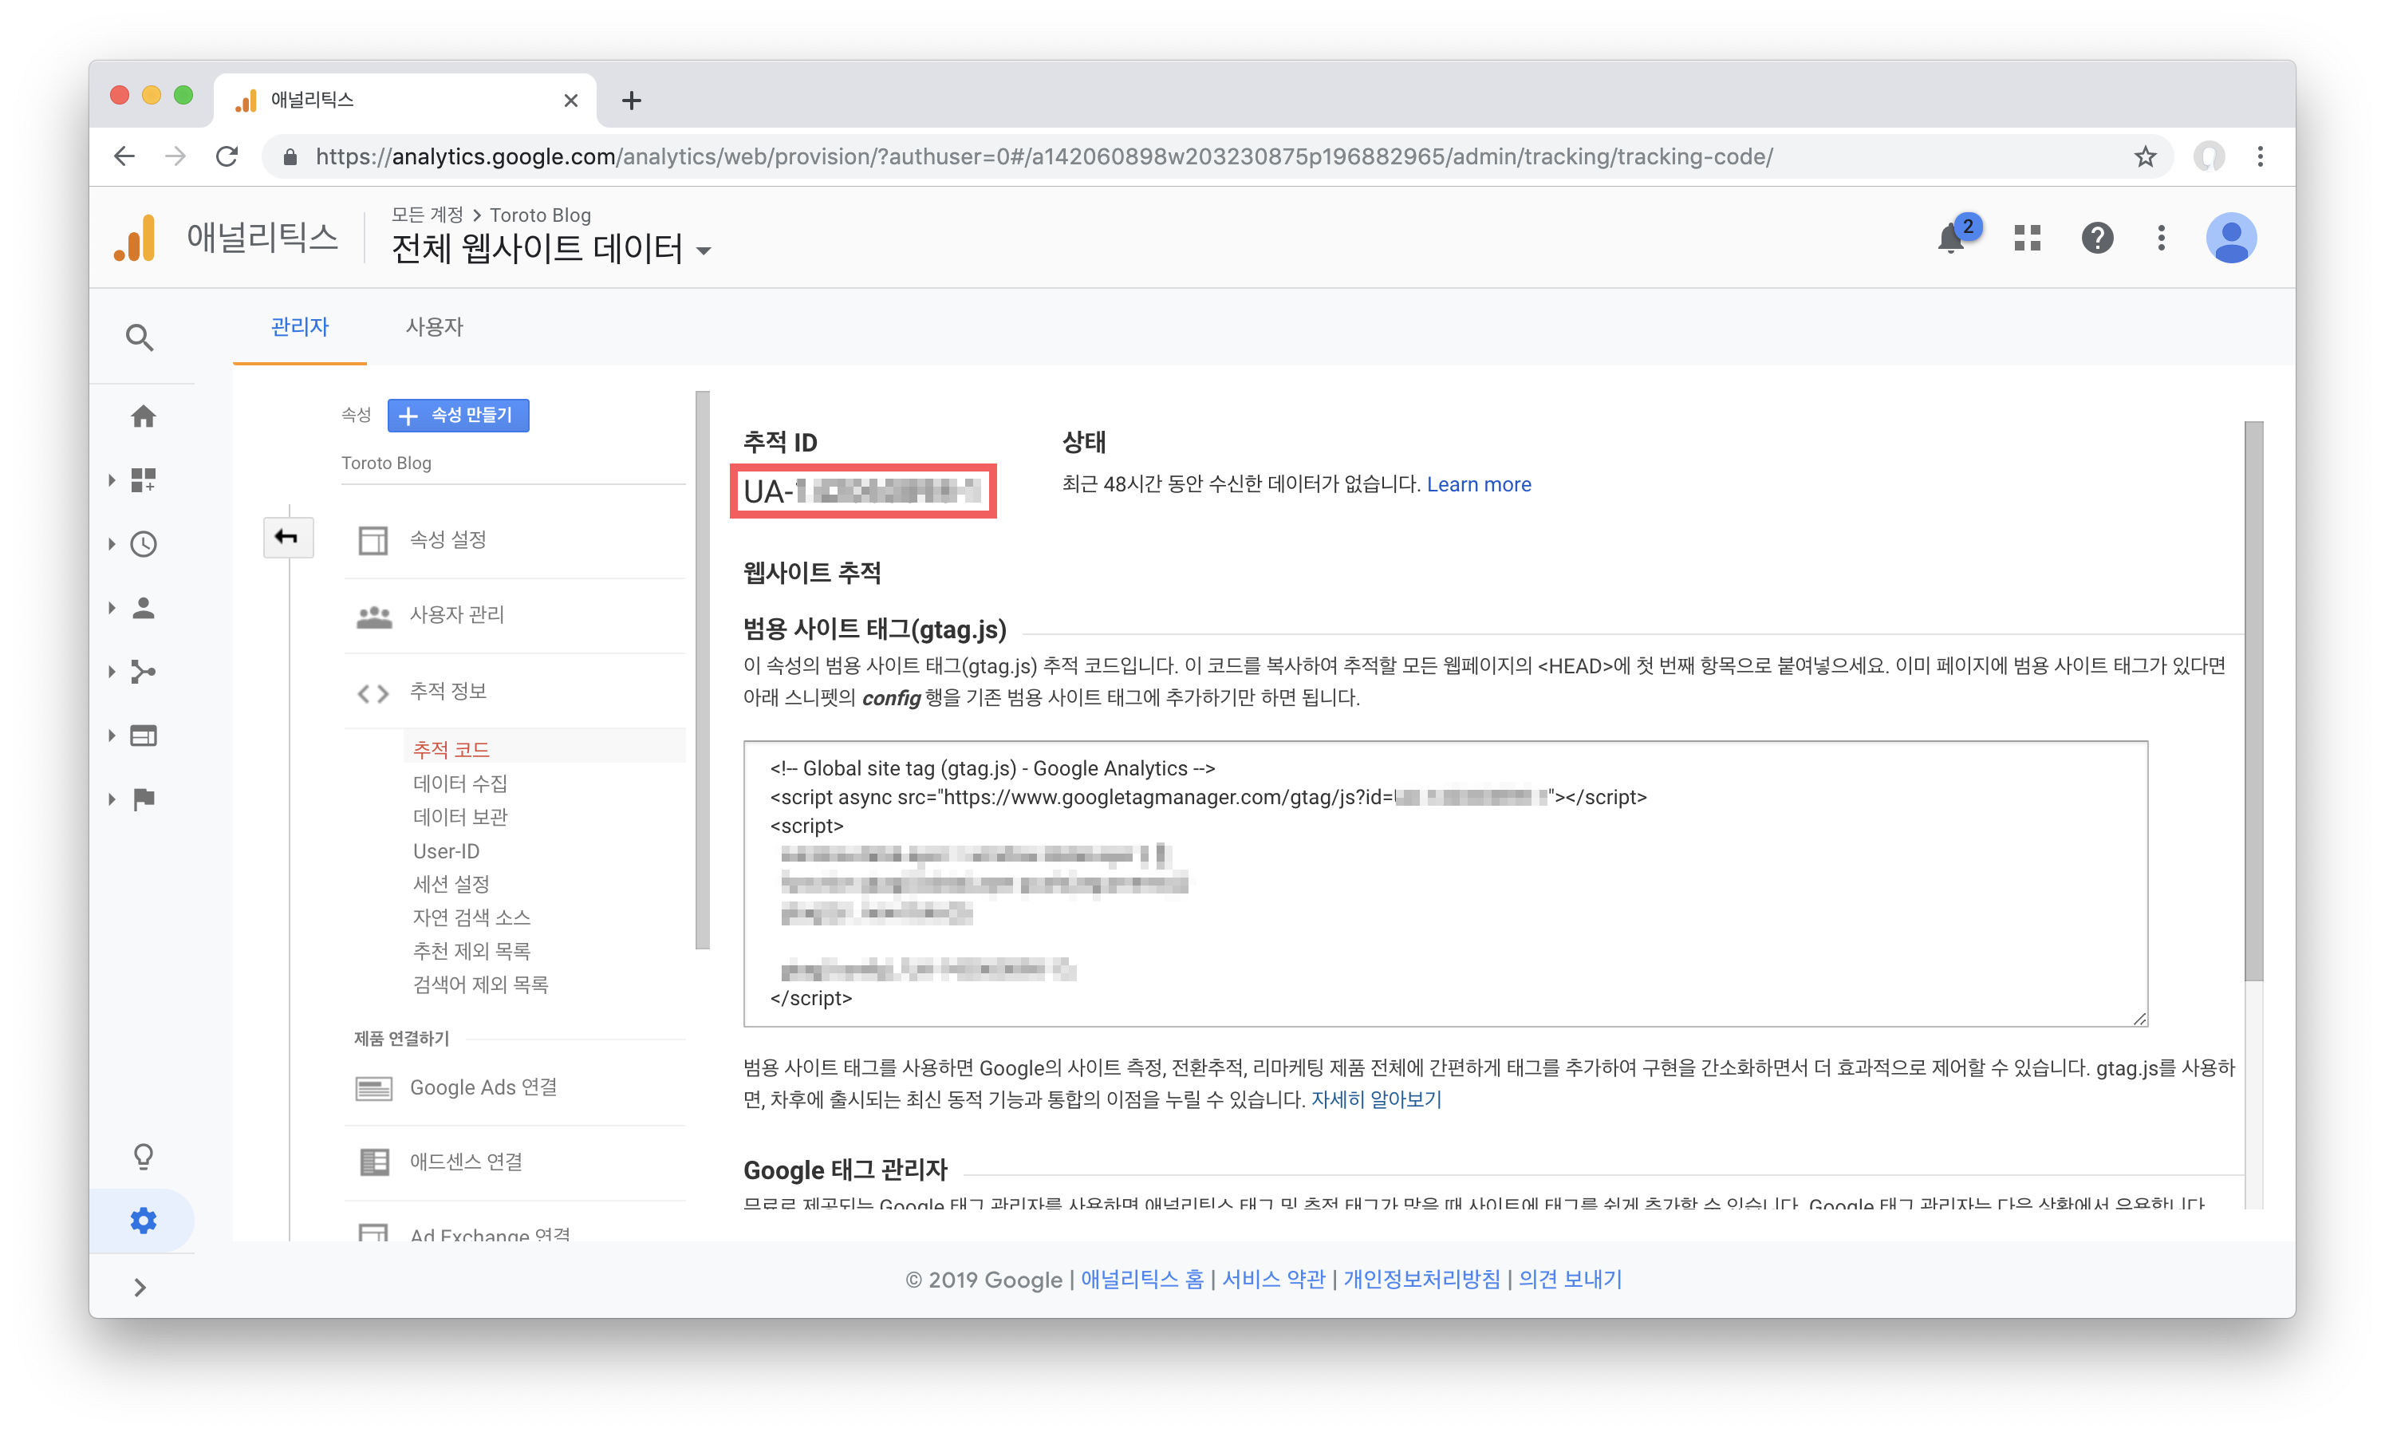
Task: Open 애널리틱스 홈 footer link
Action: [1141, 1280]
